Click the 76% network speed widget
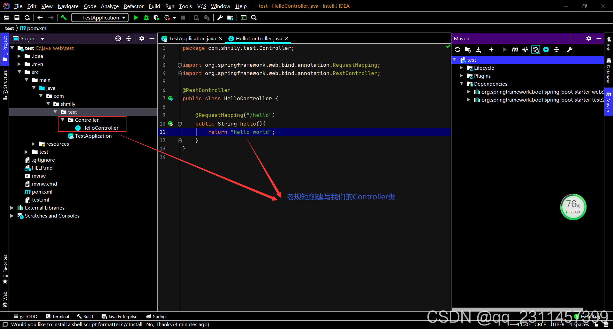This screenshot has width=613, height=329. pos(573,207)
